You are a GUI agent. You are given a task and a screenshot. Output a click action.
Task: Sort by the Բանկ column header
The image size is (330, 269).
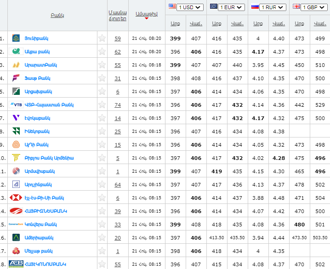[57, 15]
